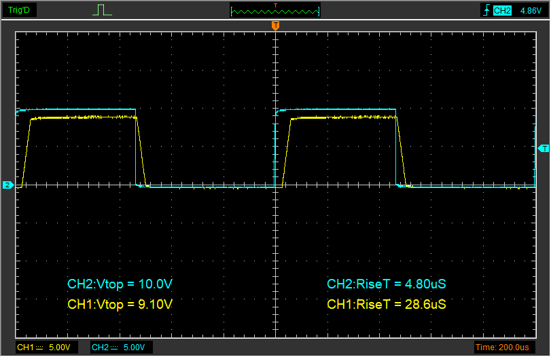Viewport: 551px width, 357px height.
Task: Click the pulse waveform icon in top bar
Action: click(x=103, y=10)
